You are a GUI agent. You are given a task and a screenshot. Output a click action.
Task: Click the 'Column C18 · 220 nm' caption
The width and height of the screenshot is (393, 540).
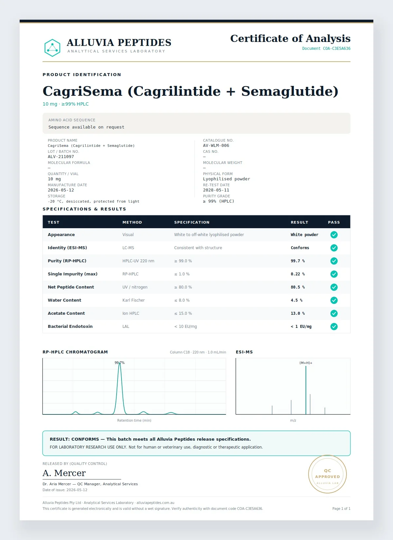(x=198, y=352)
